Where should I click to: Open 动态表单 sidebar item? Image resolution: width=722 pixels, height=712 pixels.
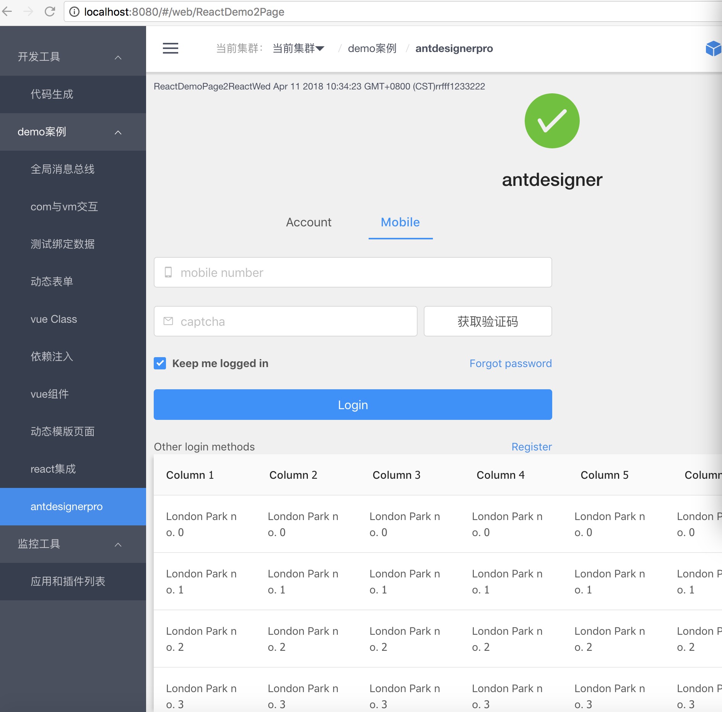(x=73, y=281)
